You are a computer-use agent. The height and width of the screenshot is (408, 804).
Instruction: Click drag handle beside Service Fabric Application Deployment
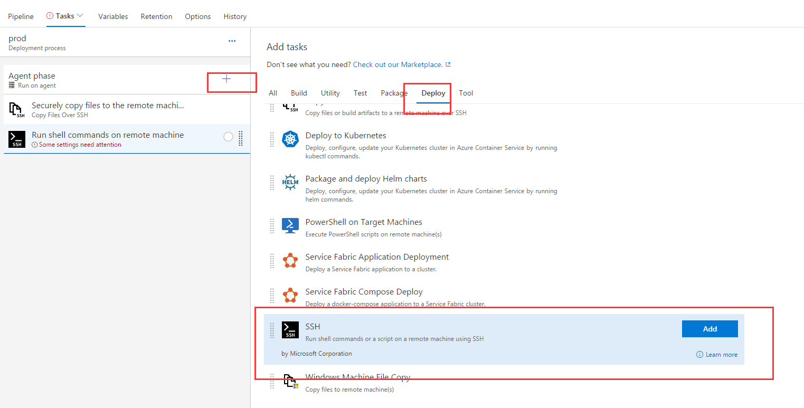click(272, 261)
